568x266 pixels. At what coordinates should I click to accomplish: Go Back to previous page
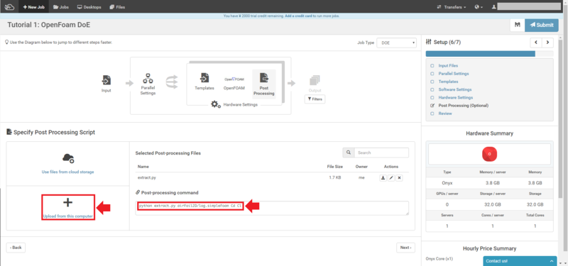click(16, 248)
